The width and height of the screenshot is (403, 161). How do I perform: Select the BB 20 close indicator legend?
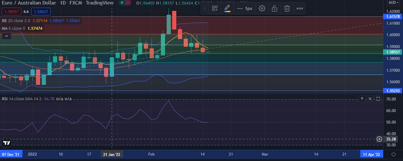16,21
